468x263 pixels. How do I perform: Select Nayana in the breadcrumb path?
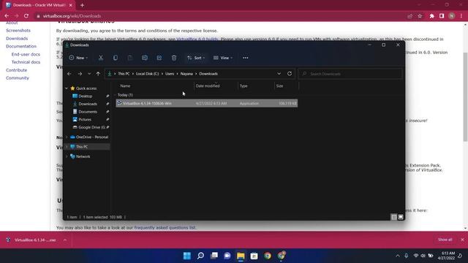(186, 74)
